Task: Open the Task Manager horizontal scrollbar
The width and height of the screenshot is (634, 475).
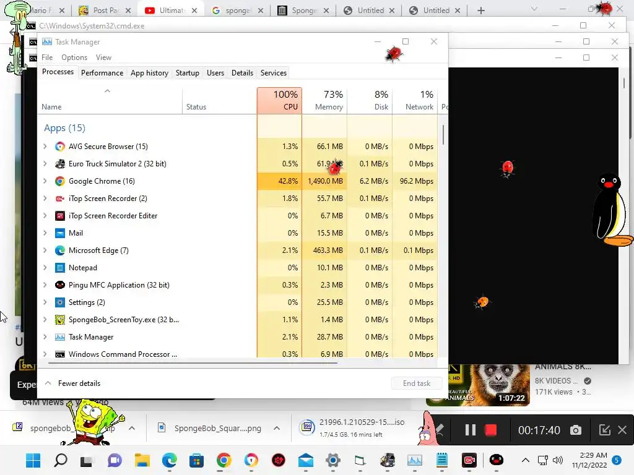Action: coord(193,362)
